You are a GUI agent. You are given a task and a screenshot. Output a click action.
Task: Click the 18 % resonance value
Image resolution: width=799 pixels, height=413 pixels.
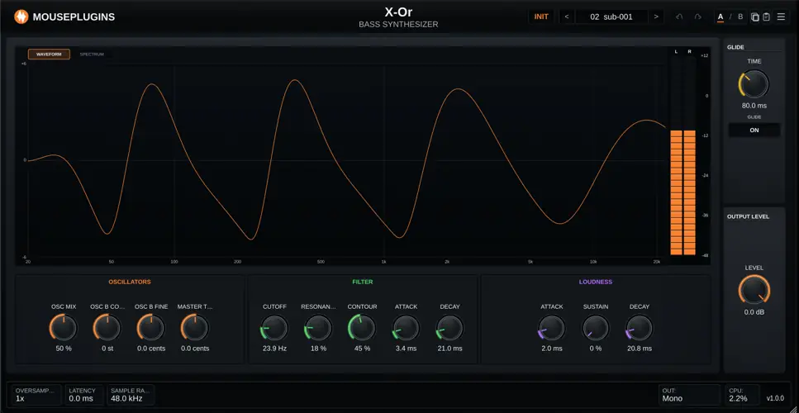pyautogui.click(x=318, y=349)
